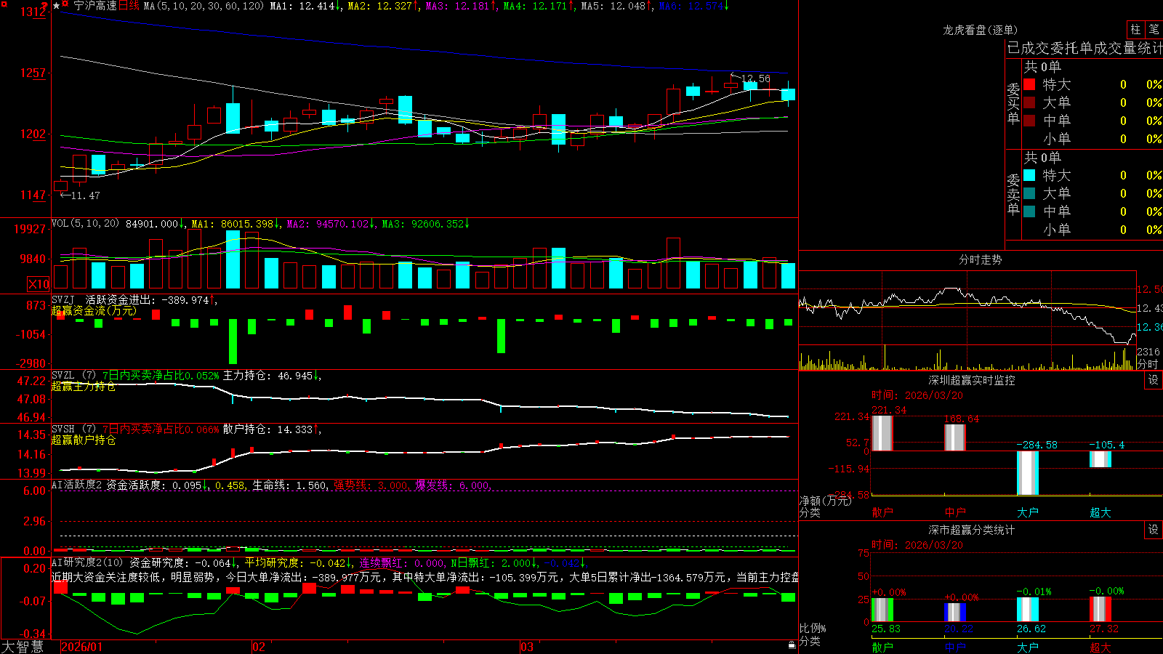The width and height of the screenshot is (1163, 654).
Task: Click the dark red 大单 buy-order swatch
Action: pyautogui.click(x=1029, y=102)
